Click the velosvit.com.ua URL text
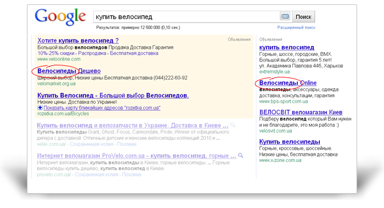The width and height of the screenshot is (384, 208). [x=275, y=131]
